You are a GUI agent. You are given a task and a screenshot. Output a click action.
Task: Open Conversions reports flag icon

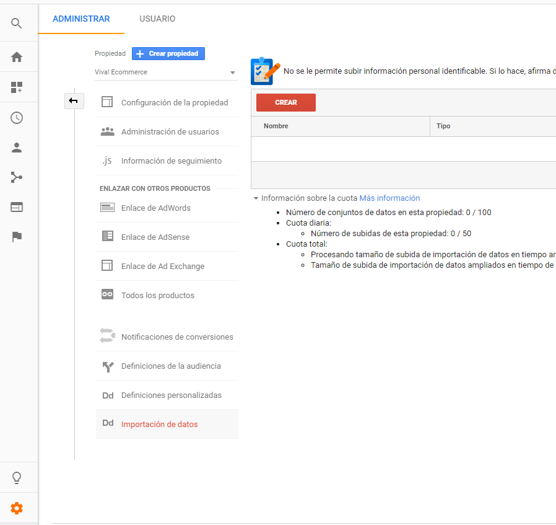pos(16,237)
